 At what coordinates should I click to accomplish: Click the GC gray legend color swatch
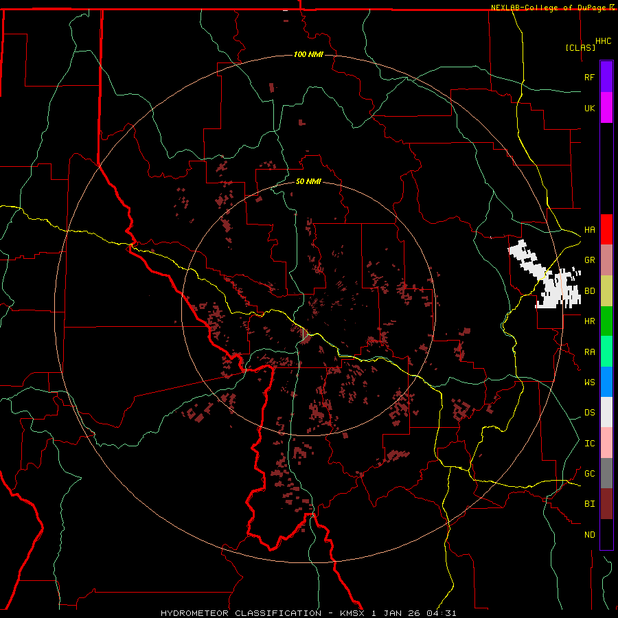606,473
